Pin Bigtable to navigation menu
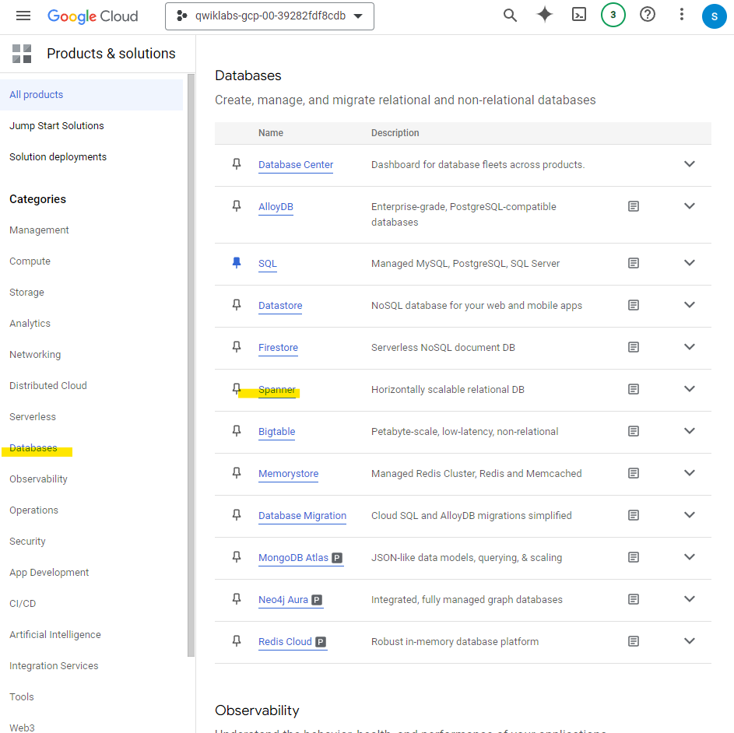Viewport: 734px width, 733px height. click(237, 430)
